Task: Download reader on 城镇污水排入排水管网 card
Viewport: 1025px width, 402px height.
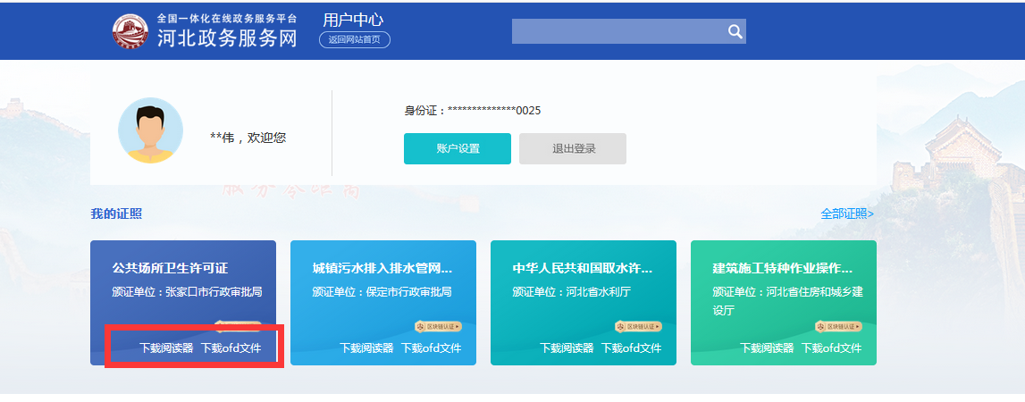Action: click(x=366, y=348)
